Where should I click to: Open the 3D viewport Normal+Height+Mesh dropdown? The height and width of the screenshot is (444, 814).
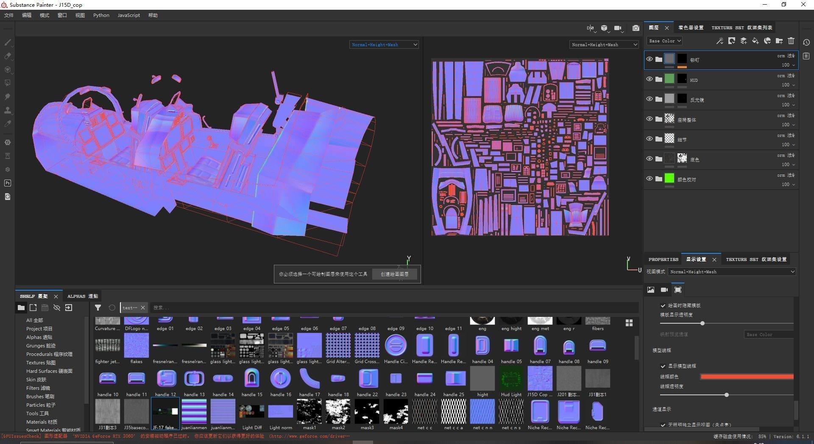384,44
